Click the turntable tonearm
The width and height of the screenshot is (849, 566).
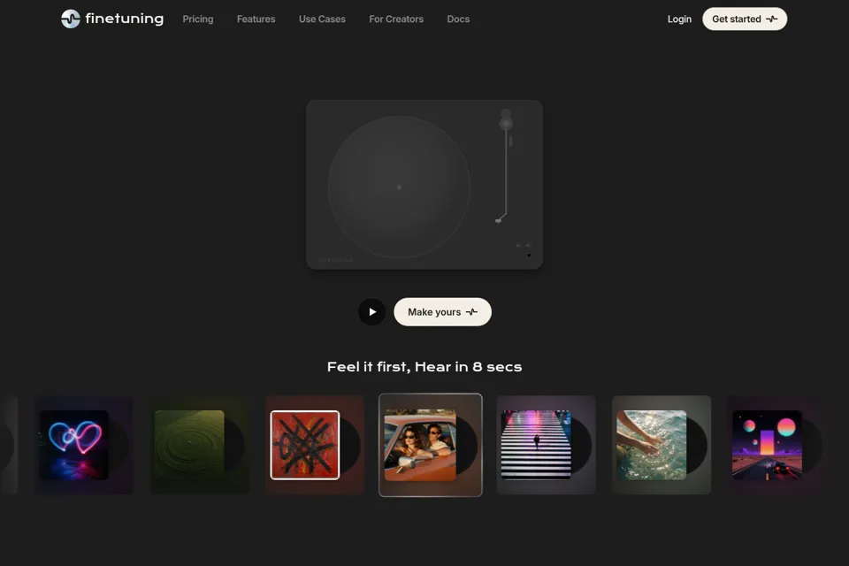505,165
